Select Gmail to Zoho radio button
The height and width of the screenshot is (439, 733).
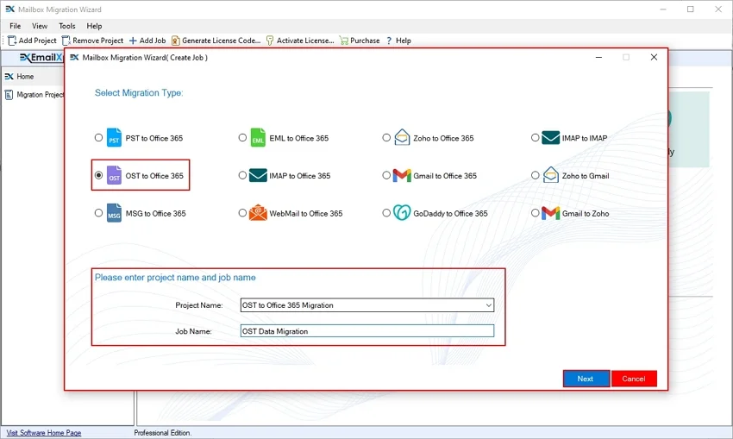point(535,213)
